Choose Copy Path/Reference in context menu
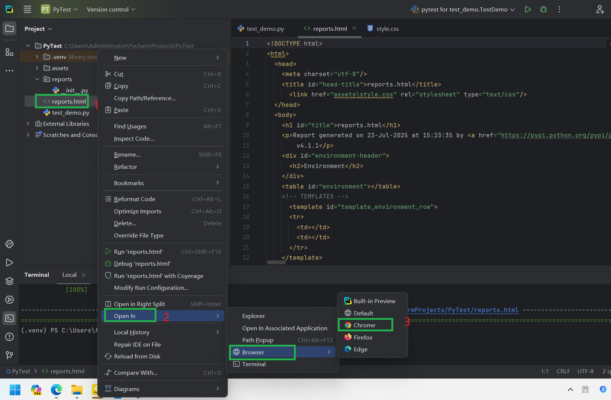 (x=162, y=98)
